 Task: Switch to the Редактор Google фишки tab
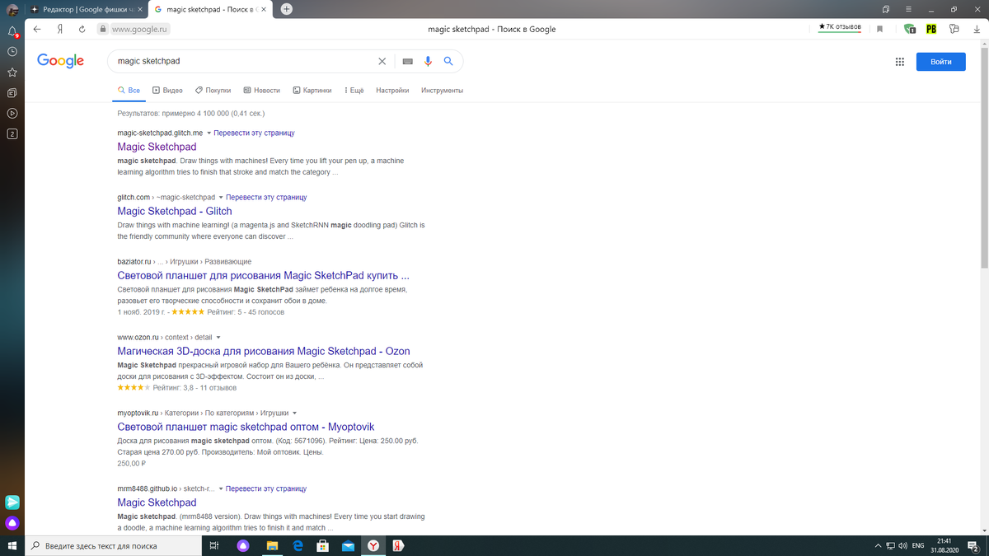point(87,9)
